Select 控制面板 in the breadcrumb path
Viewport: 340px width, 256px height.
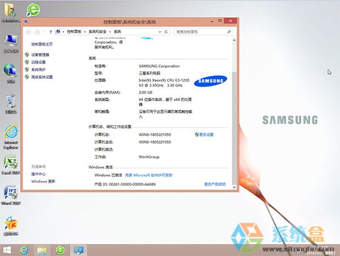click(x=74, y=32)
